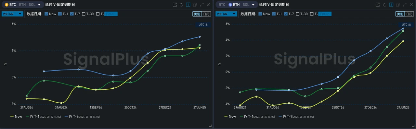Uncheck T-1 in the ETH panel
The width and height of the screenshot is (416, 129).
point(274,14)
